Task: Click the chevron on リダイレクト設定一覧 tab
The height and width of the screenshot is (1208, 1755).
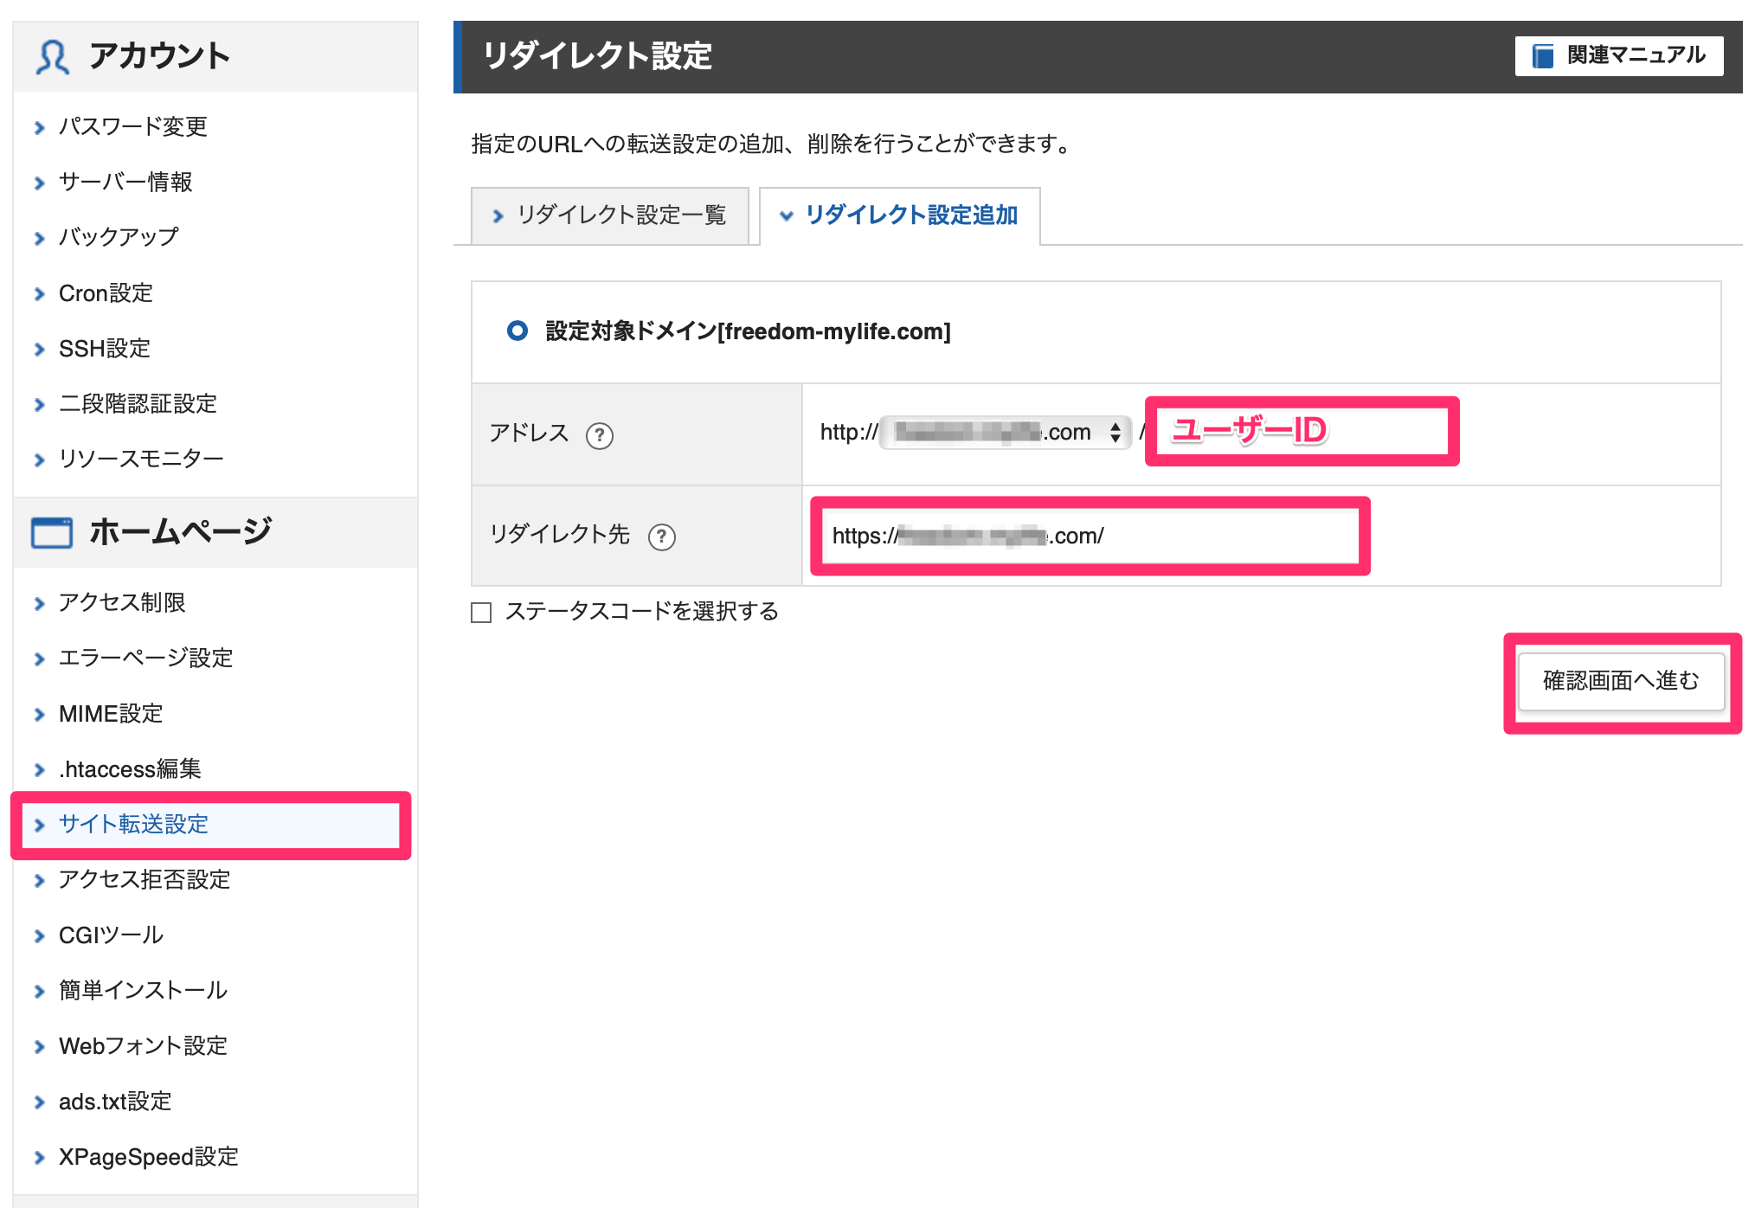Action: click(x=498, y=216)
